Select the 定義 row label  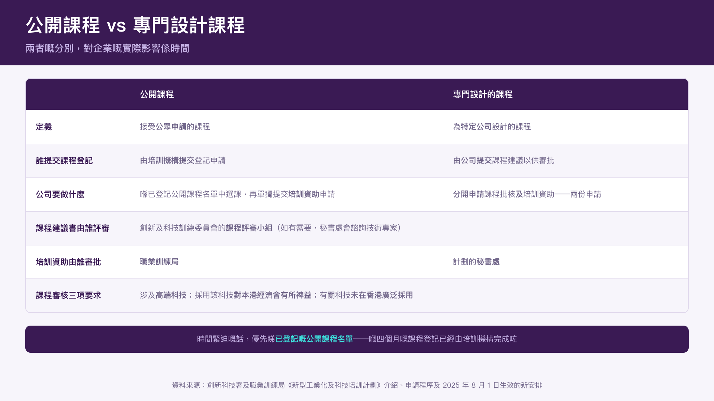tap(44, 127)
